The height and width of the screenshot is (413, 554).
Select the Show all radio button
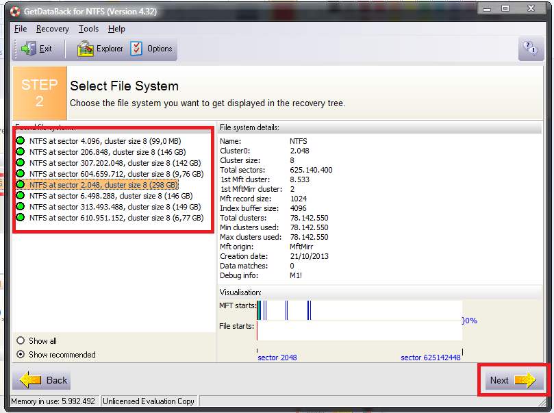[21, 340]
